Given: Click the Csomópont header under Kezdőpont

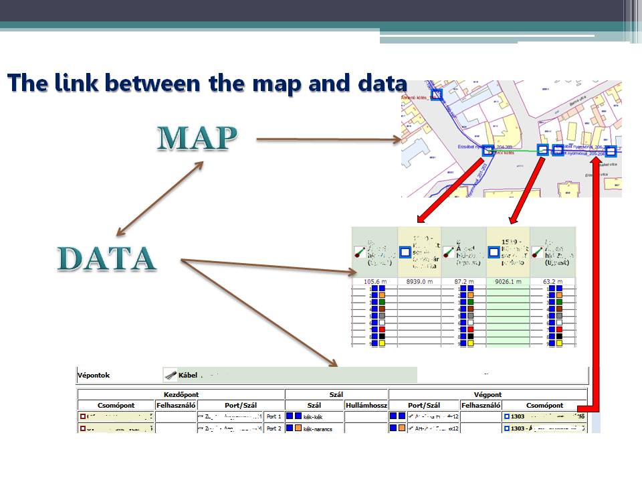Looking at the screenshot, I should coord(116,406).
